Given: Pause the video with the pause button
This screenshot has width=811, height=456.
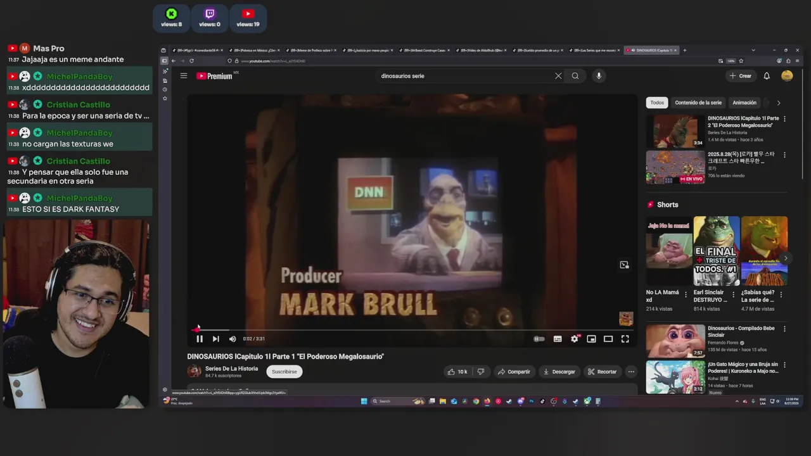Looking at the screenshot, I should click(200, 339).
